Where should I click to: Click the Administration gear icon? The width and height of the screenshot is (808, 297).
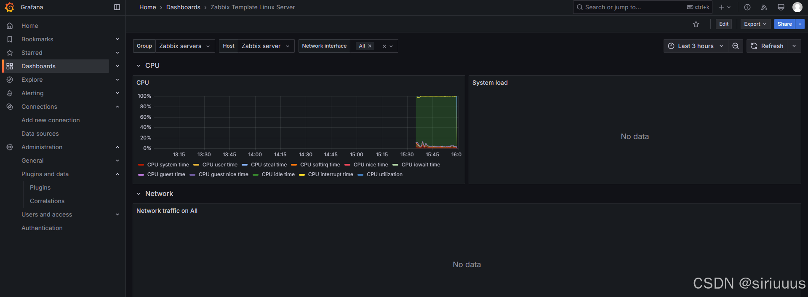coord(10,147)
